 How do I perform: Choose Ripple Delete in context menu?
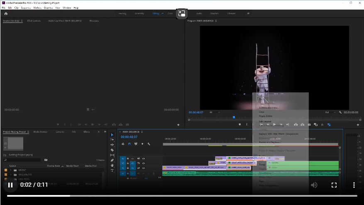pyautogui.click(x=265, y=116)
